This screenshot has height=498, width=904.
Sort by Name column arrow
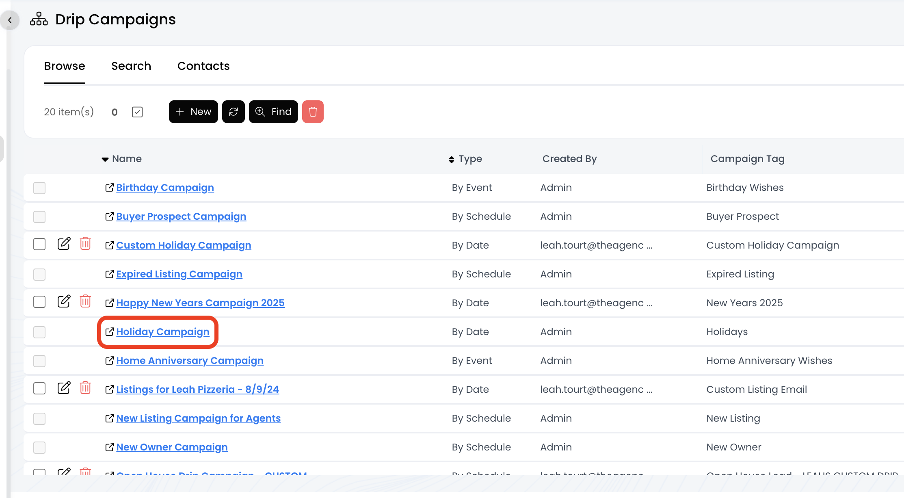coord(105,159)
